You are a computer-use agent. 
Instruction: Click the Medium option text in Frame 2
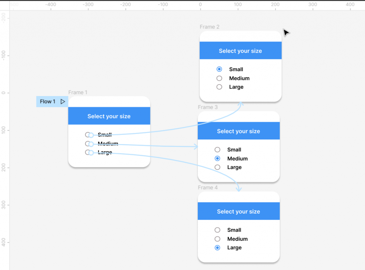point(239,78)
